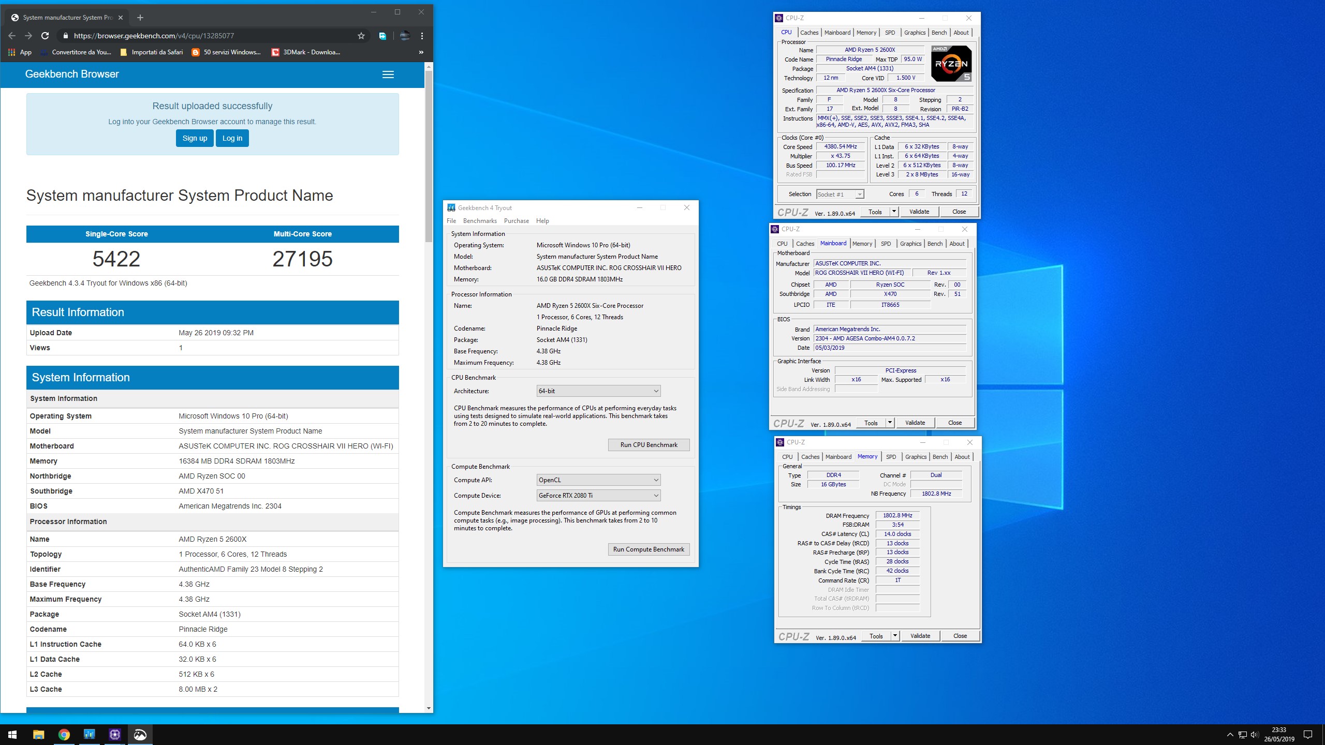Show hidden system tray icons
Viewport: 1325px width, 745px height.
click(1230, 735)
